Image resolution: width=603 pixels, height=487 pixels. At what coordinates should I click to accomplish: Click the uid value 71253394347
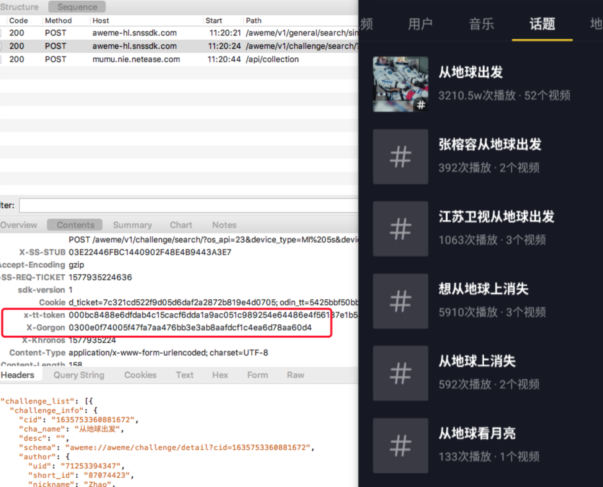click(x=91, y=466)
